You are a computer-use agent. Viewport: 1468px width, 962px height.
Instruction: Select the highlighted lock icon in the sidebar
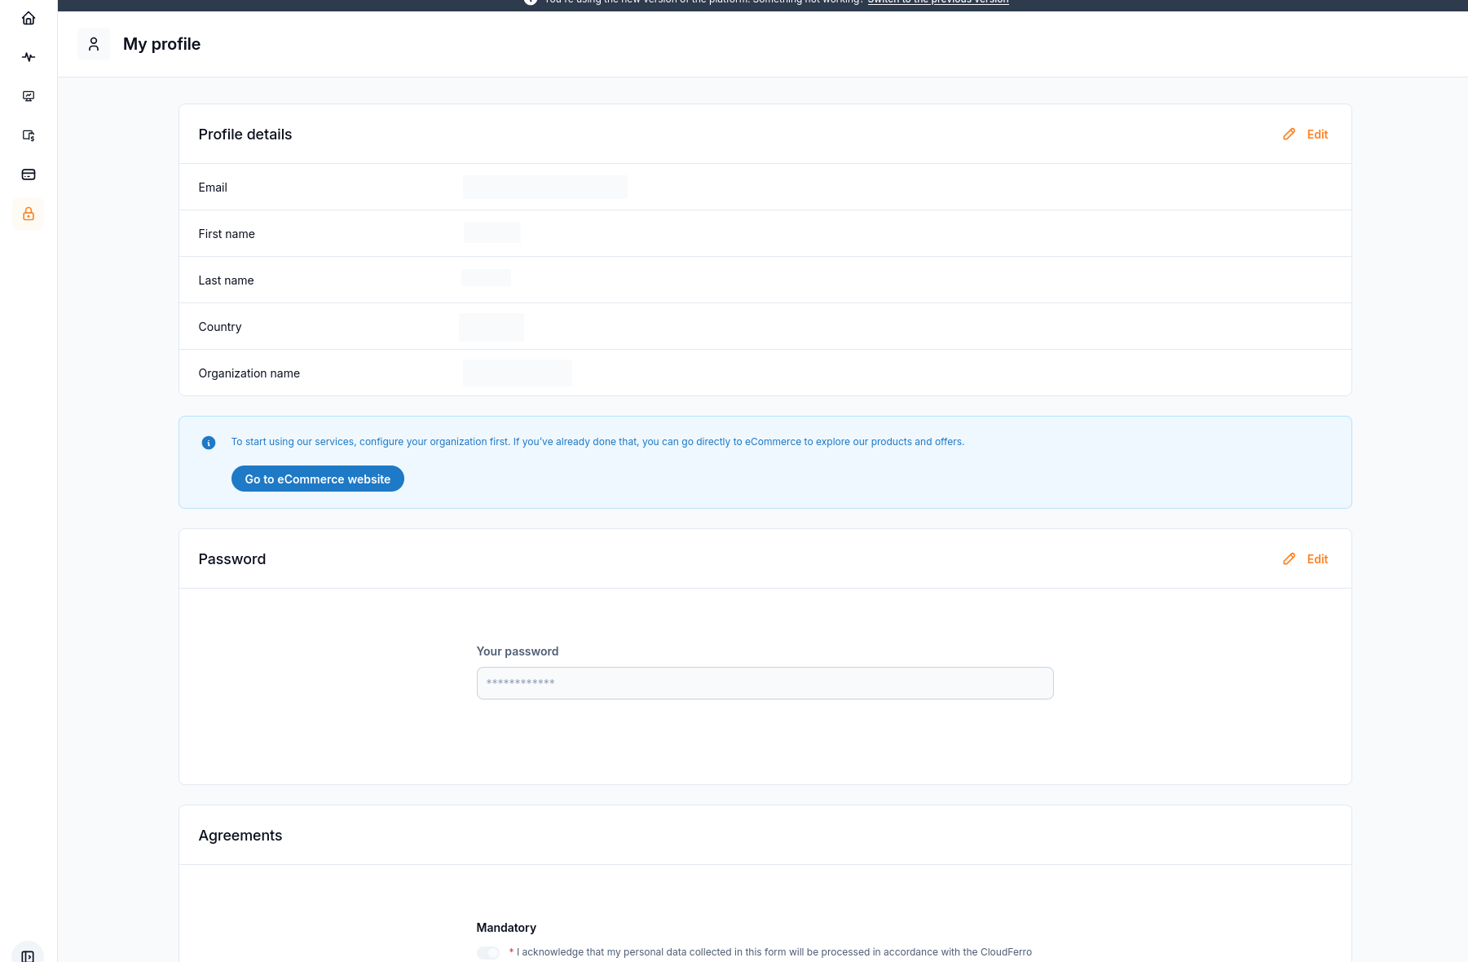pos(29,214)
